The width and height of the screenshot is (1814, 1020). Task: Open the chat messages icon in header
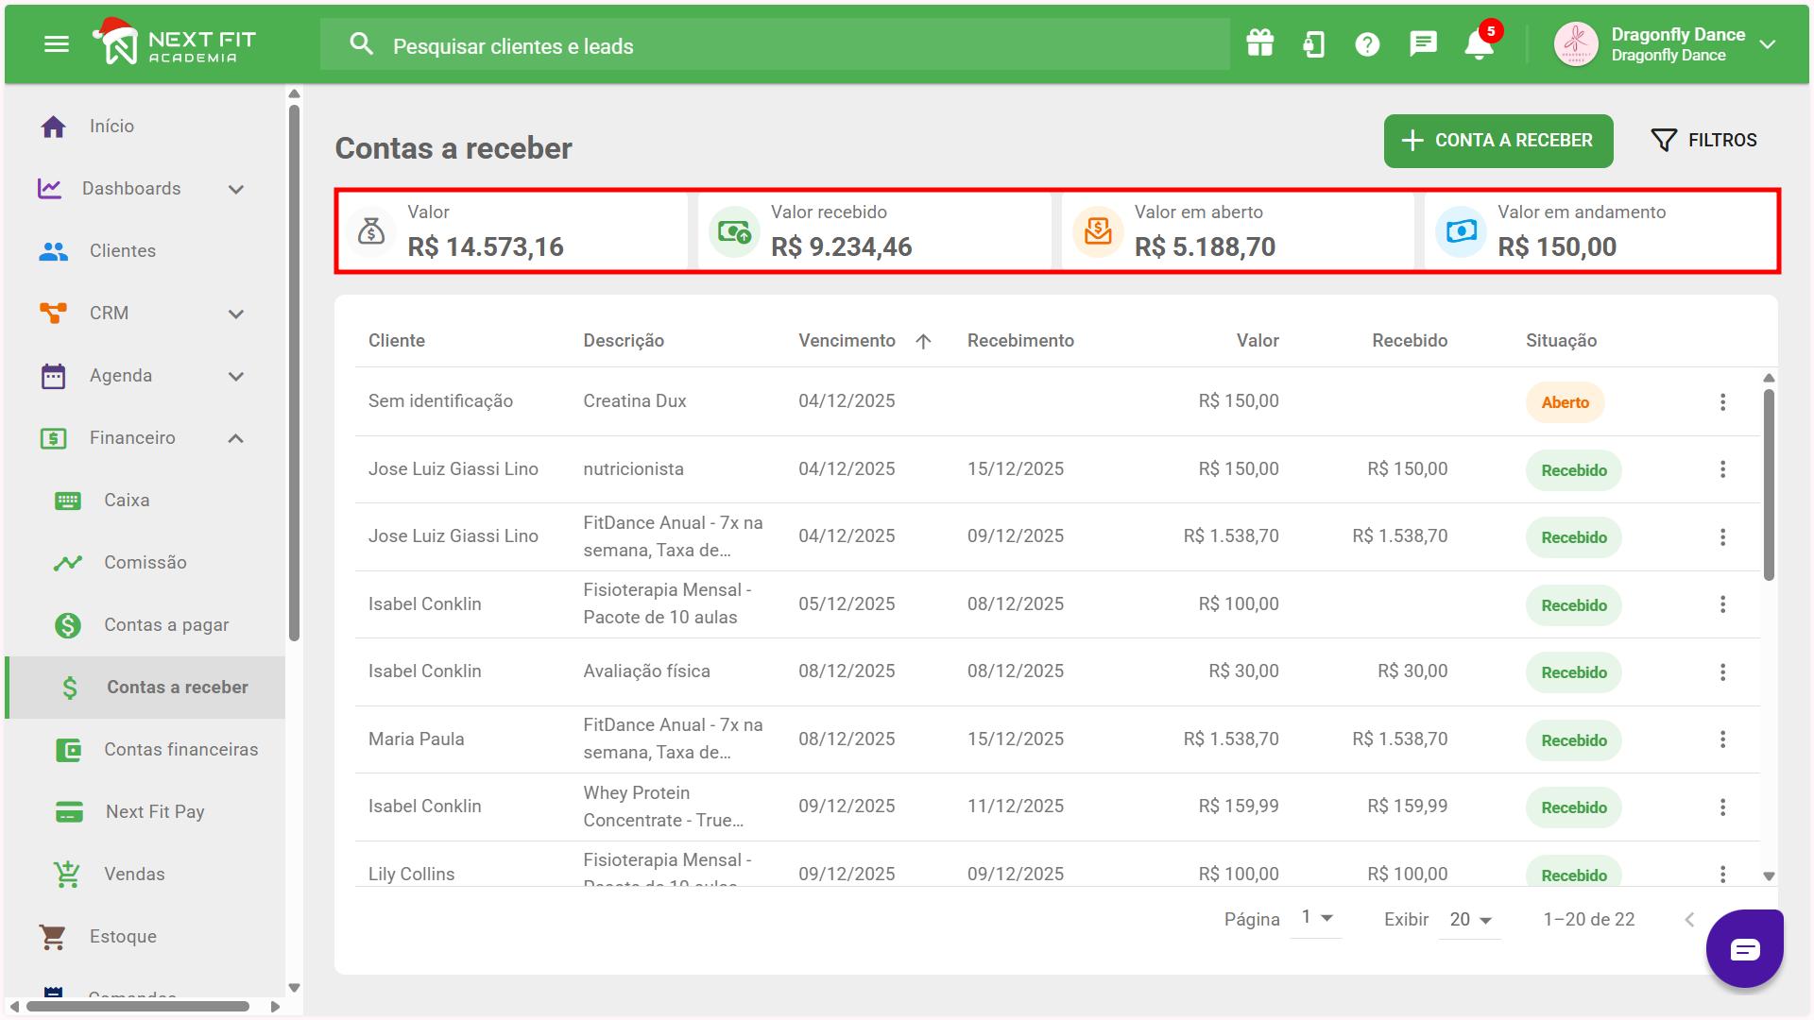[1423, 43]
